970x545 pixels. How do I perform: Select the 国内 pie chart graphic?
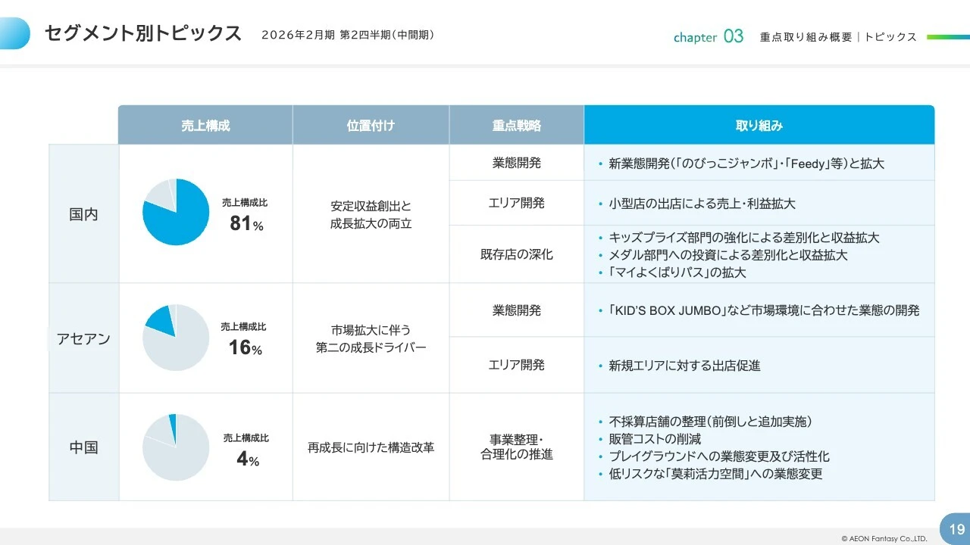[175, 212]
